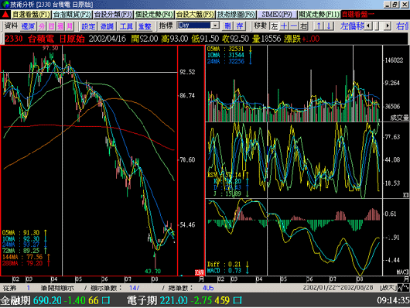Click the 左偏移 slider right arrow
410x308 pixels.
388,26
